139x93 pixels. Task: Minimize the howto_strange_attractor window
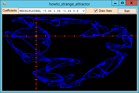(115, 3)
